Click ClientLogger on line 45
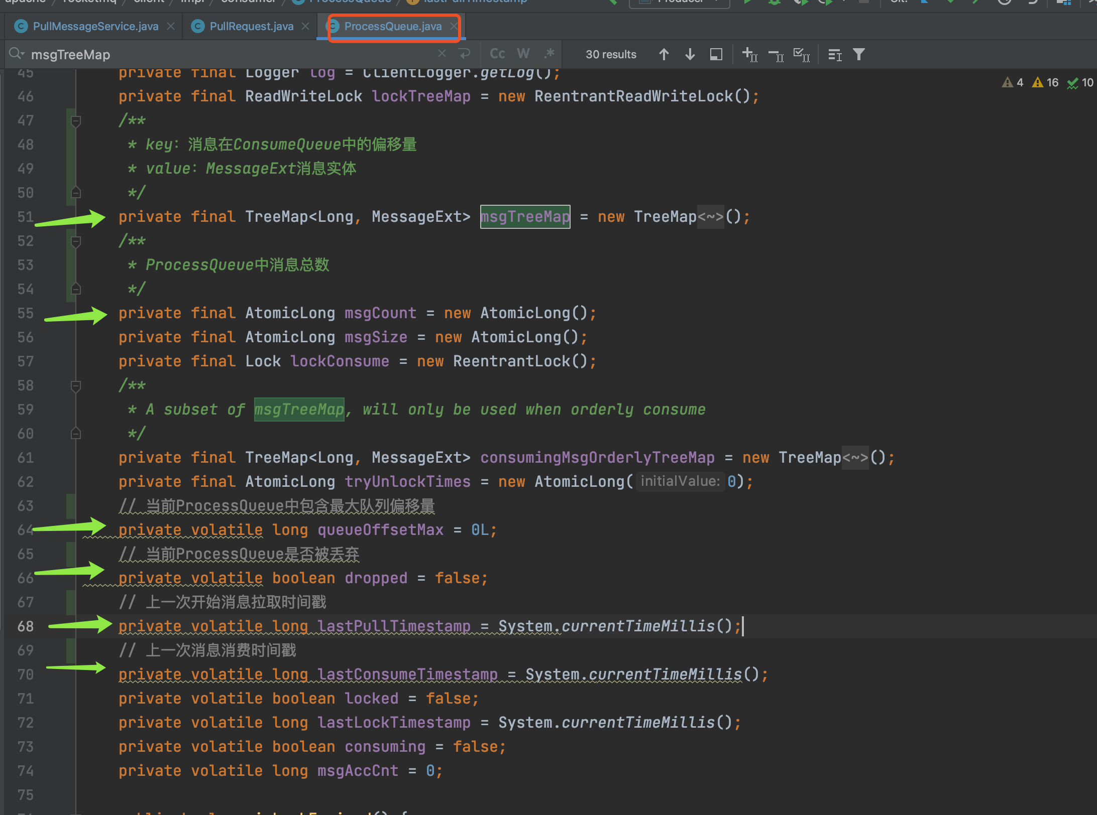 coord(416,73)
